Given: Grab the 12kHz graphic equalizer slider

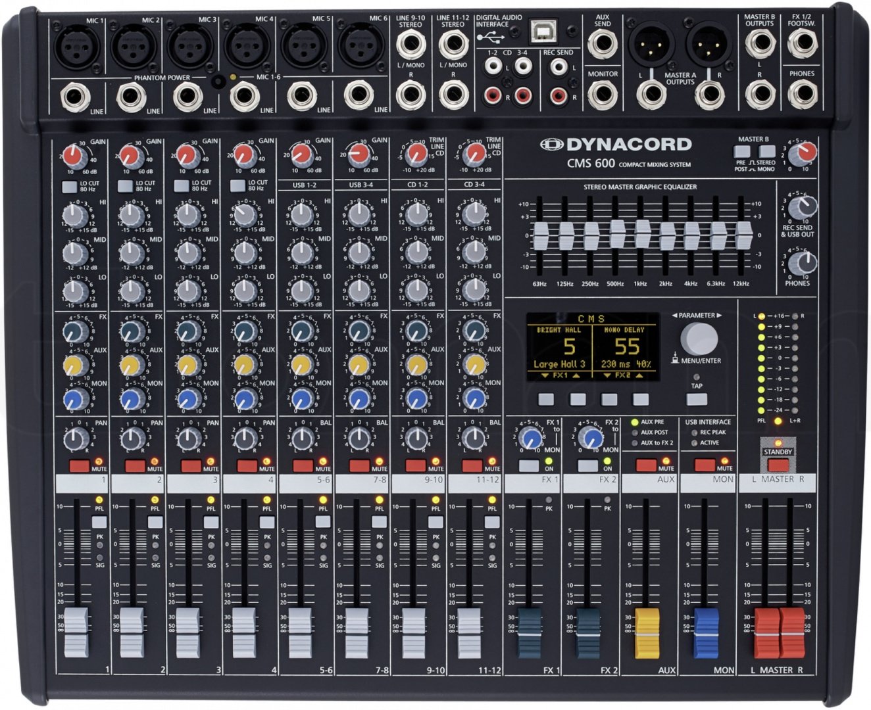Looking at the screenshot, I should point(744,235).
